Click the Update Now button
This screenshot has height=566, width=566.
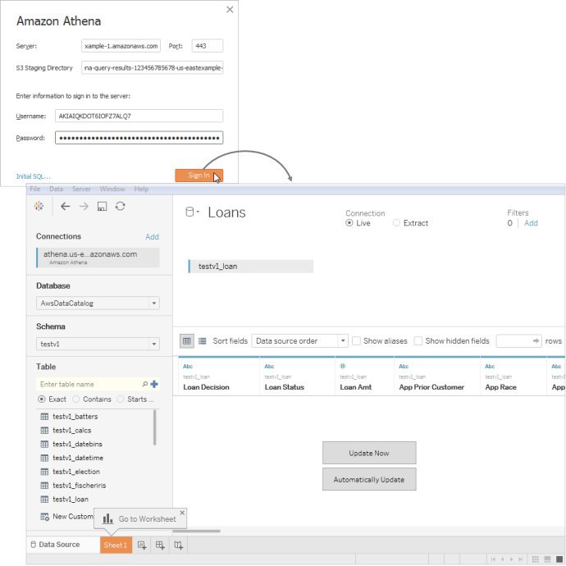(369, 453)
